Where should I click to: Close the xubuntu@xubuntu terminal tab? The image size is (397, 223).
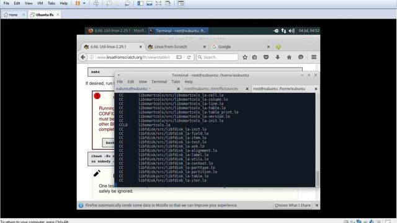[x=178, y=89]
